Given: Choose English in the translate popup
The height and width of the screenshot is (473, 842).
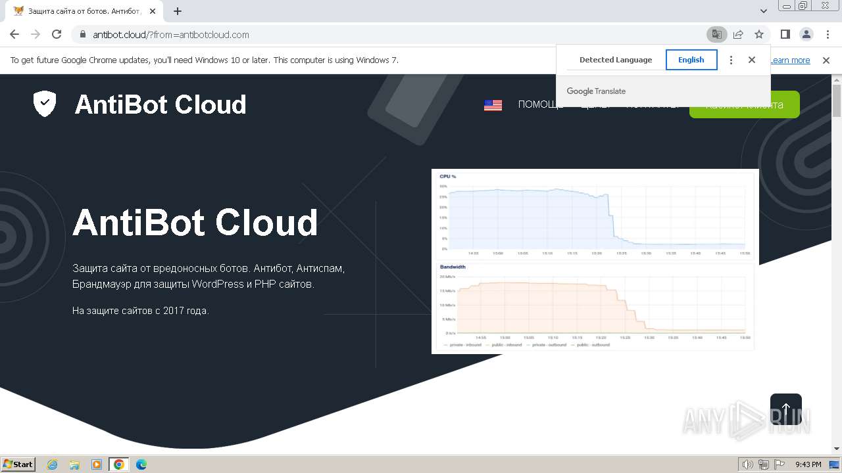Looking at the screenshot, I should point(691,60).
